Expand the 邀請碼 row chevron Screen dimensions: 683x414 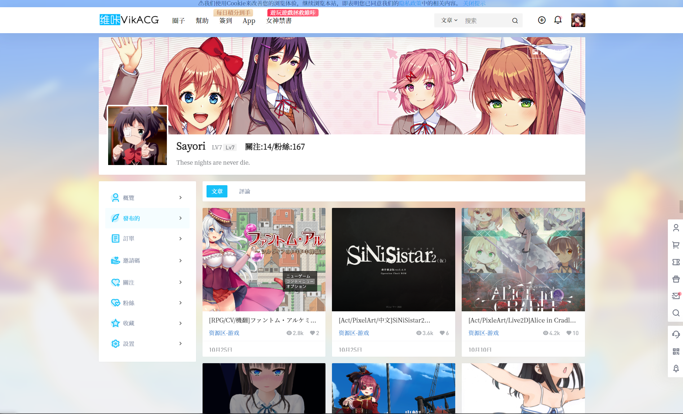181,261
